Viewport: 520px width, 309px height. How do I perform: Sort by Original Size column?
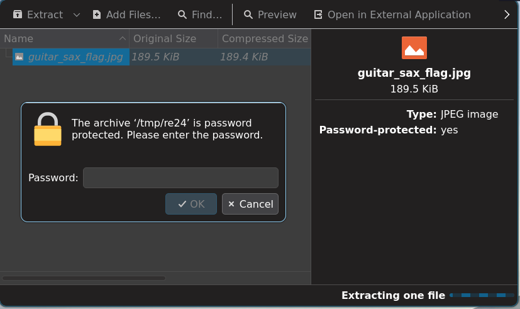(174, 38)
